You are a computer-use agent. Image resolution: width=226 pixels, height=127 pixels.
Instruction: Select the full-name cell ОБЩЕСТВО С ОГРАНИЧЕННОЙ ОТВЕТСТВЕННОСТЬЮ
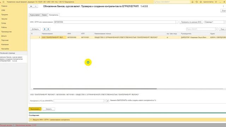tap(130, 37)
